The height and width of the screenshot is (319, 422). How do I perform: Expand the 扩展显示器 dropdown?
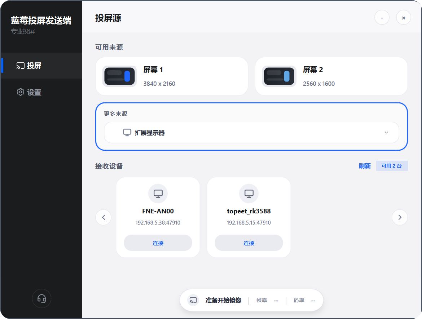pyautogui.click(x=386, y=132)
